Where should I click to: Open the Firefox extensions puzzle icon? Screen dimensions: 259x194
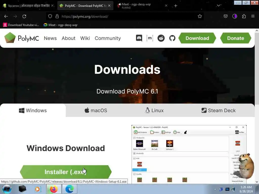tap(244, 16)
